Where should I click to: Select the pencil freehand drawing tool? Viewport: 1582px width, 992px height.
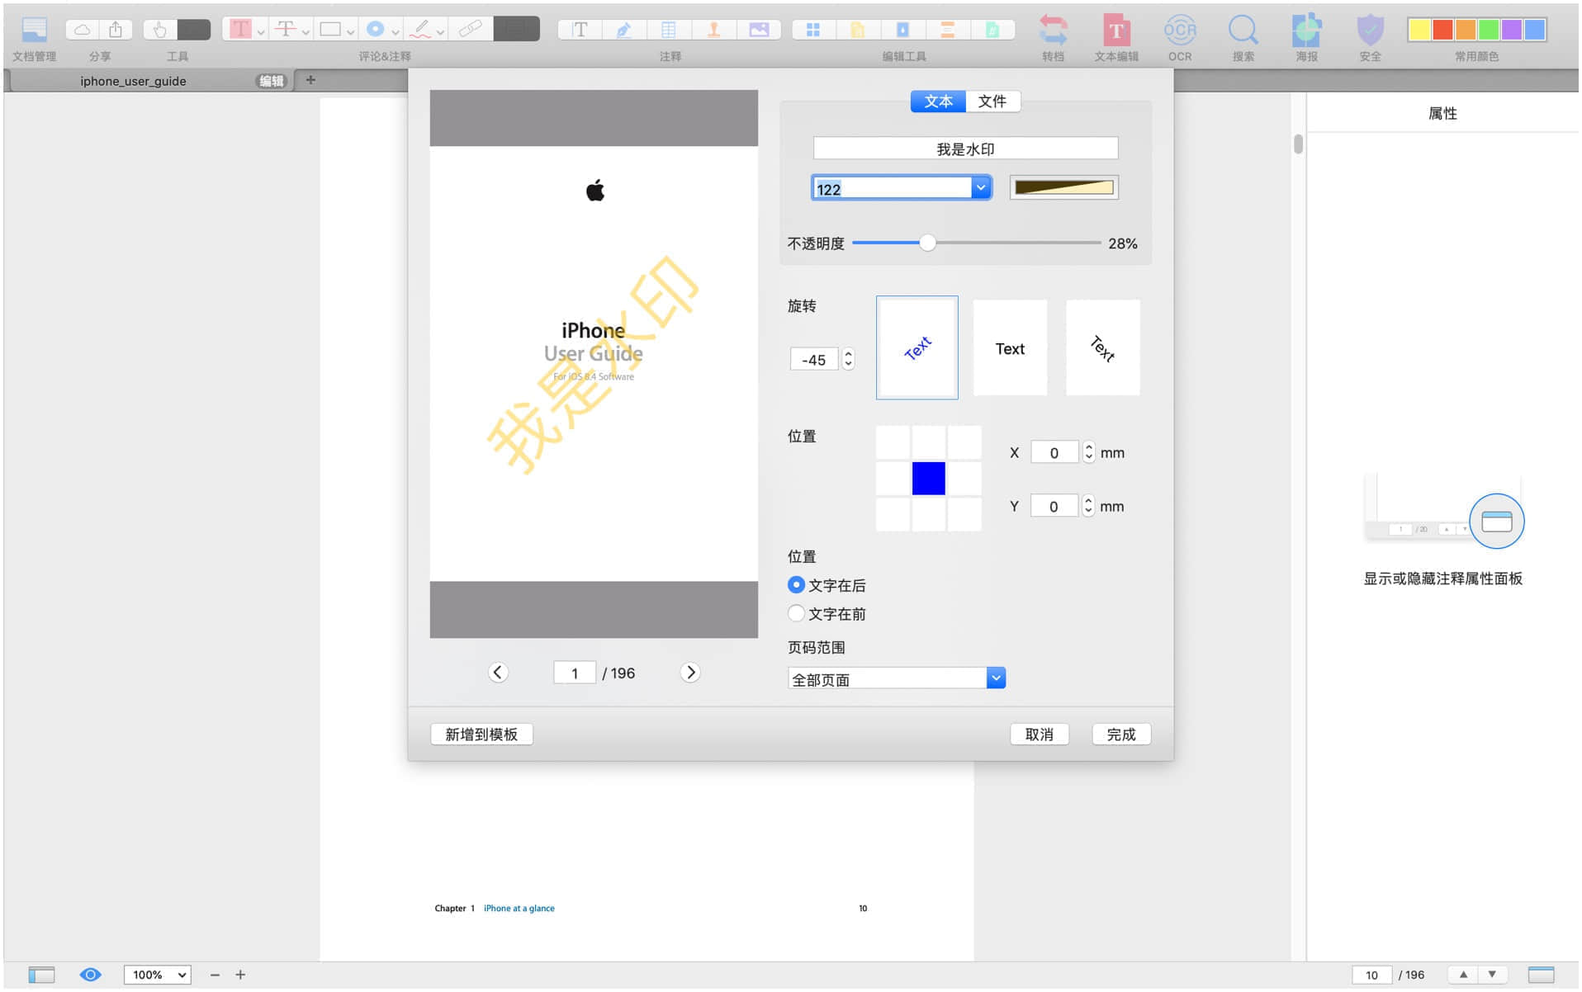pyautogui.click(x=421, y=30)
